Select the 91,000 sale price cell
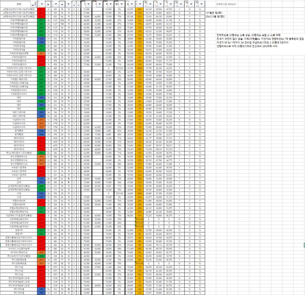Image resolution: width=305 pixels, height=295 pixels. click(86, 249)
